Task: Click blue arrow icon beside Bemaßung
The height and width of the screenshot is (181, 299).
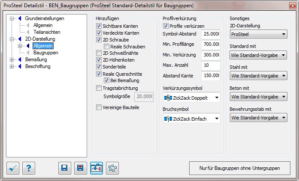Action: point(20,59)
